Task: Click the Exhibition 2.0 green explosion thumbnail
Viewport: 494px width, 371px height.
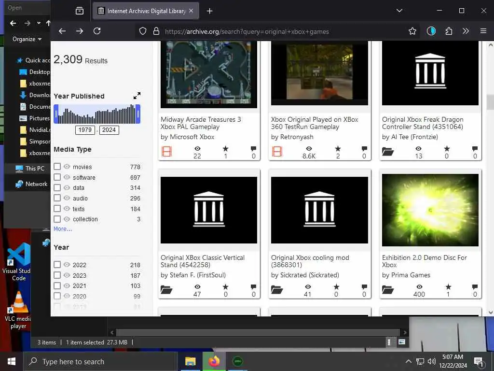Action: click(x=430, y=210)
